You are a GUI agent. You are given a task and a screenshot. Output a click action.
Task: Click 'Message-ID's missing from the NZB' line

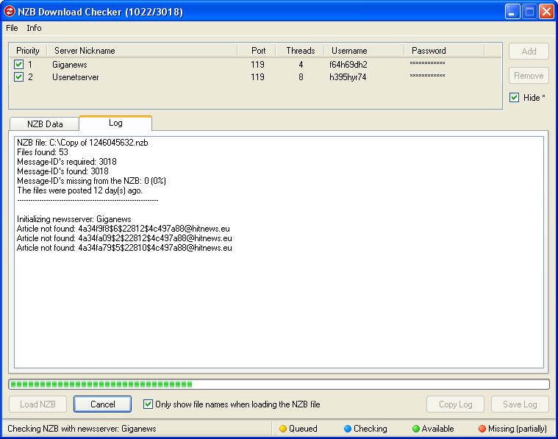[x=91, y=181]
